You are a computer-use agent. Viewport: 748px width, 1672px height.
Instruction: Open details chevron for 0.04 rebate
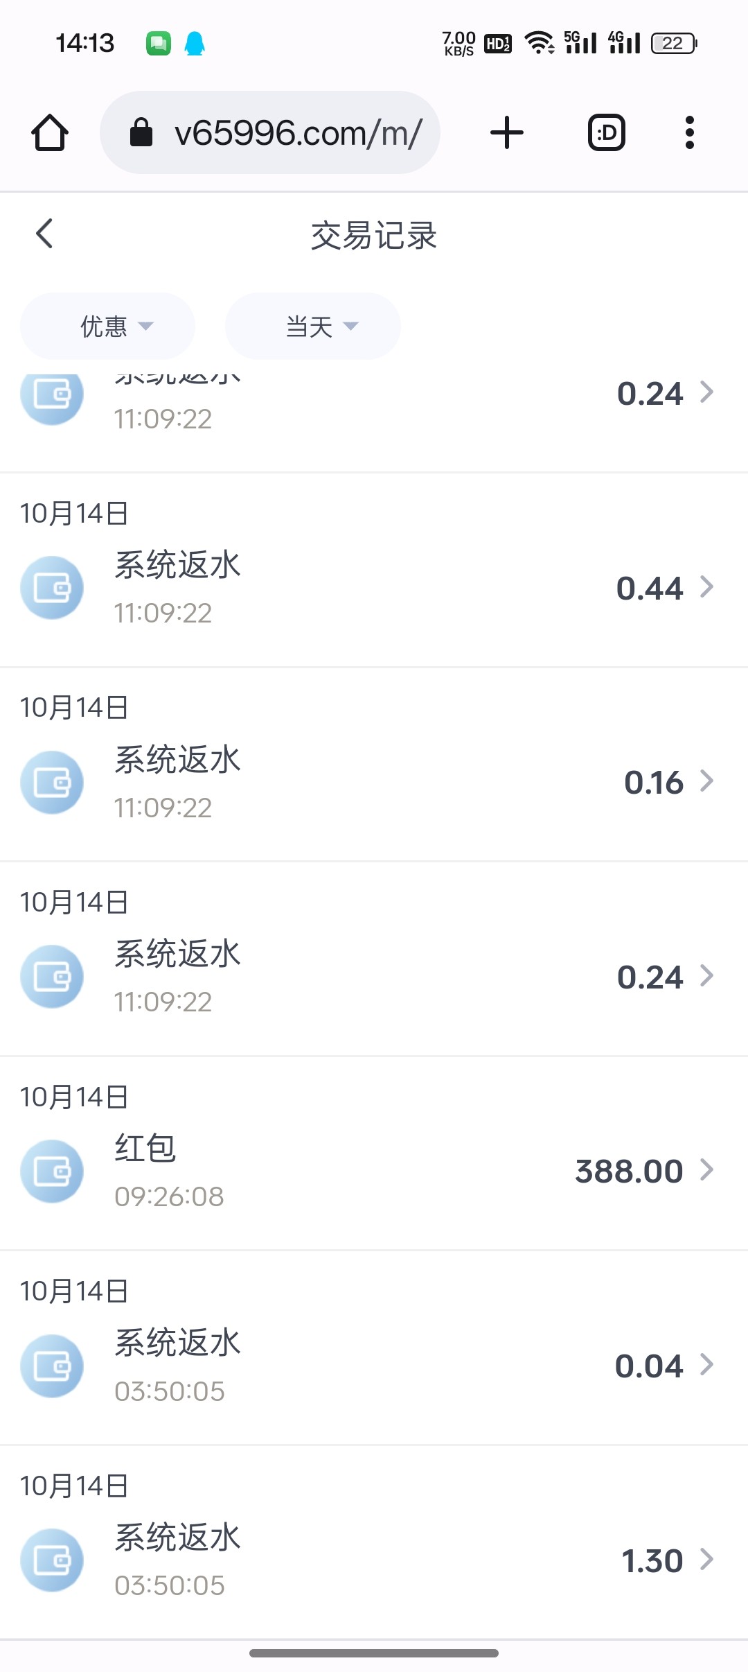click(x=706, y=1365)
